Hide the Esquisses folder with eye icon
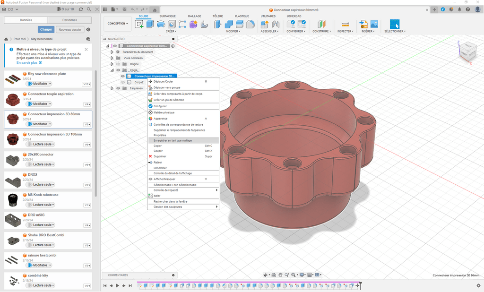 coord(118,88)
